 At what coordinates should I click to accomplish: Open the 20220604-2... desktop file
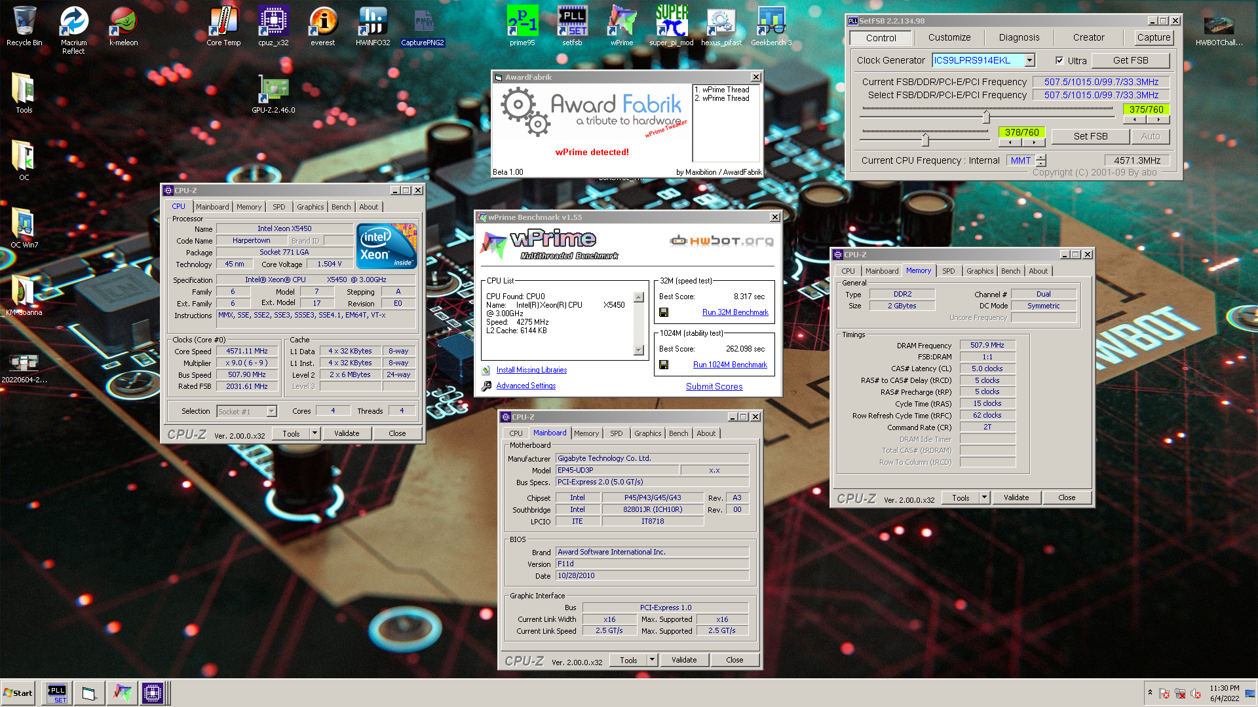point(24,368)
